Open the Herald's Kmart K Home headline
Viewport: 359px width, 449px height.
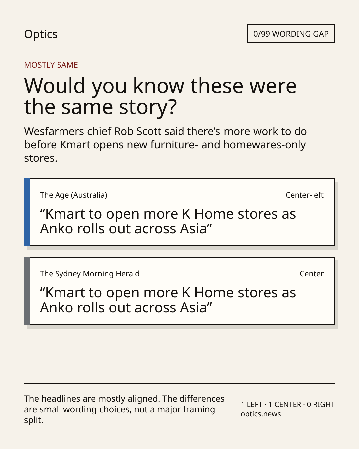tap(168, 300)
